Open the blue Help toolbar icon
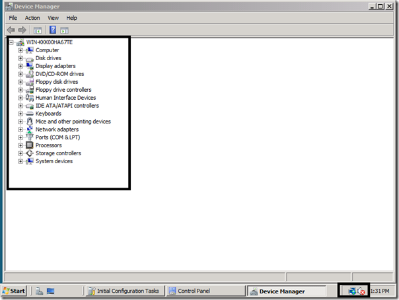The image size is (399, 300). coord(53,30)
